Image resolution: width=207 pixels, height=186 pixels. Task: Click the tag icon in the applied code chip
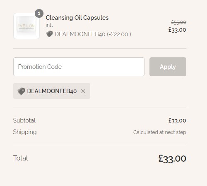point(21,91)
